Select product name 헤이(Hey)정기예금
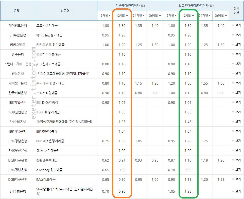 [49, 35]
